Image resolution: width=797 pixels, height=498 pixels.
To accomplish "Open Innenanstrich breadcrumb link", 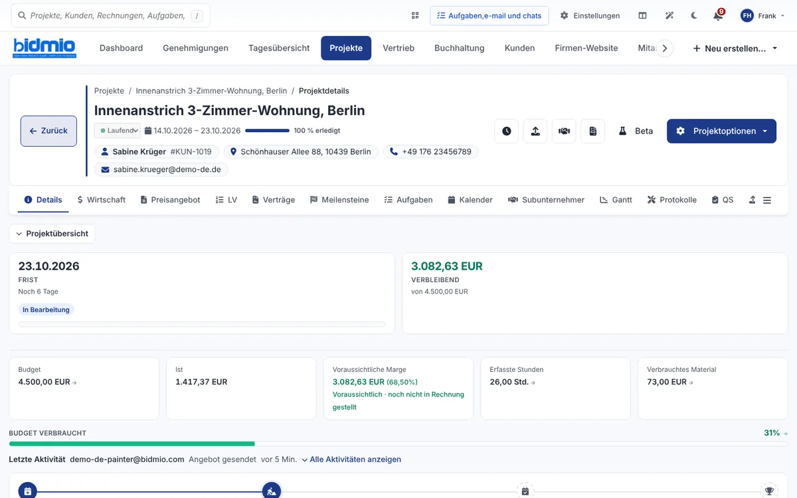I will pos(211,91).
